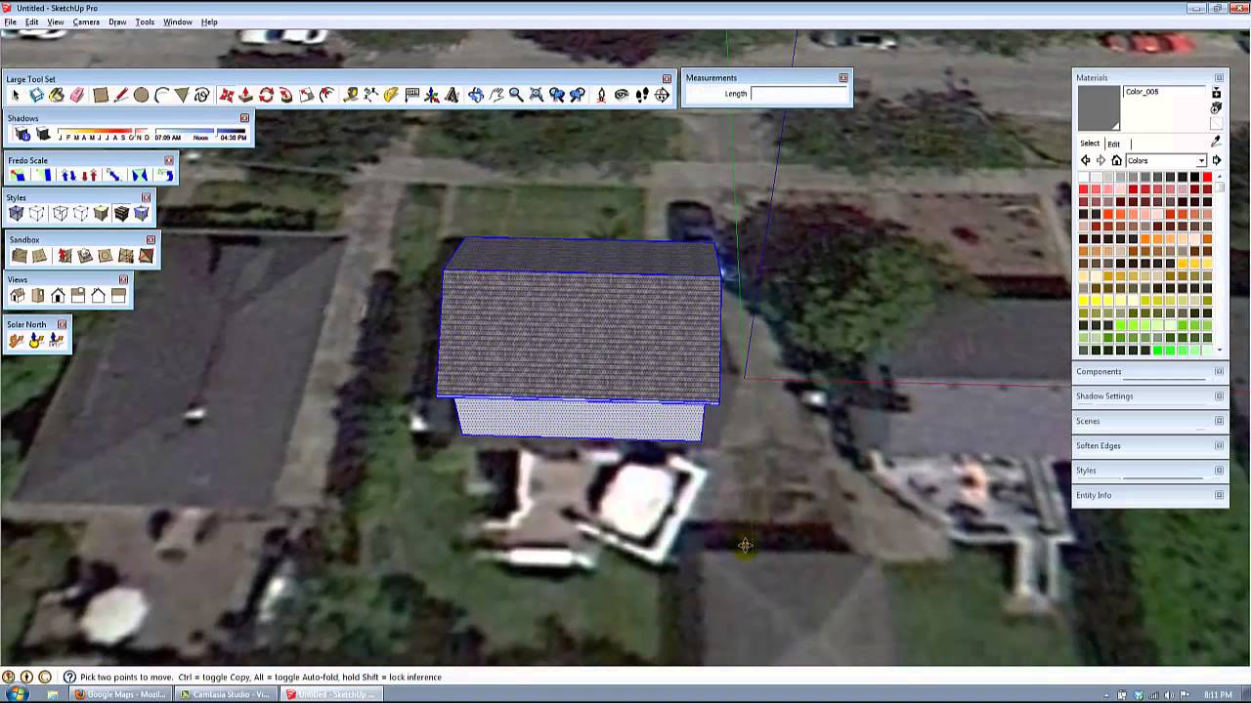Pick the Axes tool

(431, 95)
